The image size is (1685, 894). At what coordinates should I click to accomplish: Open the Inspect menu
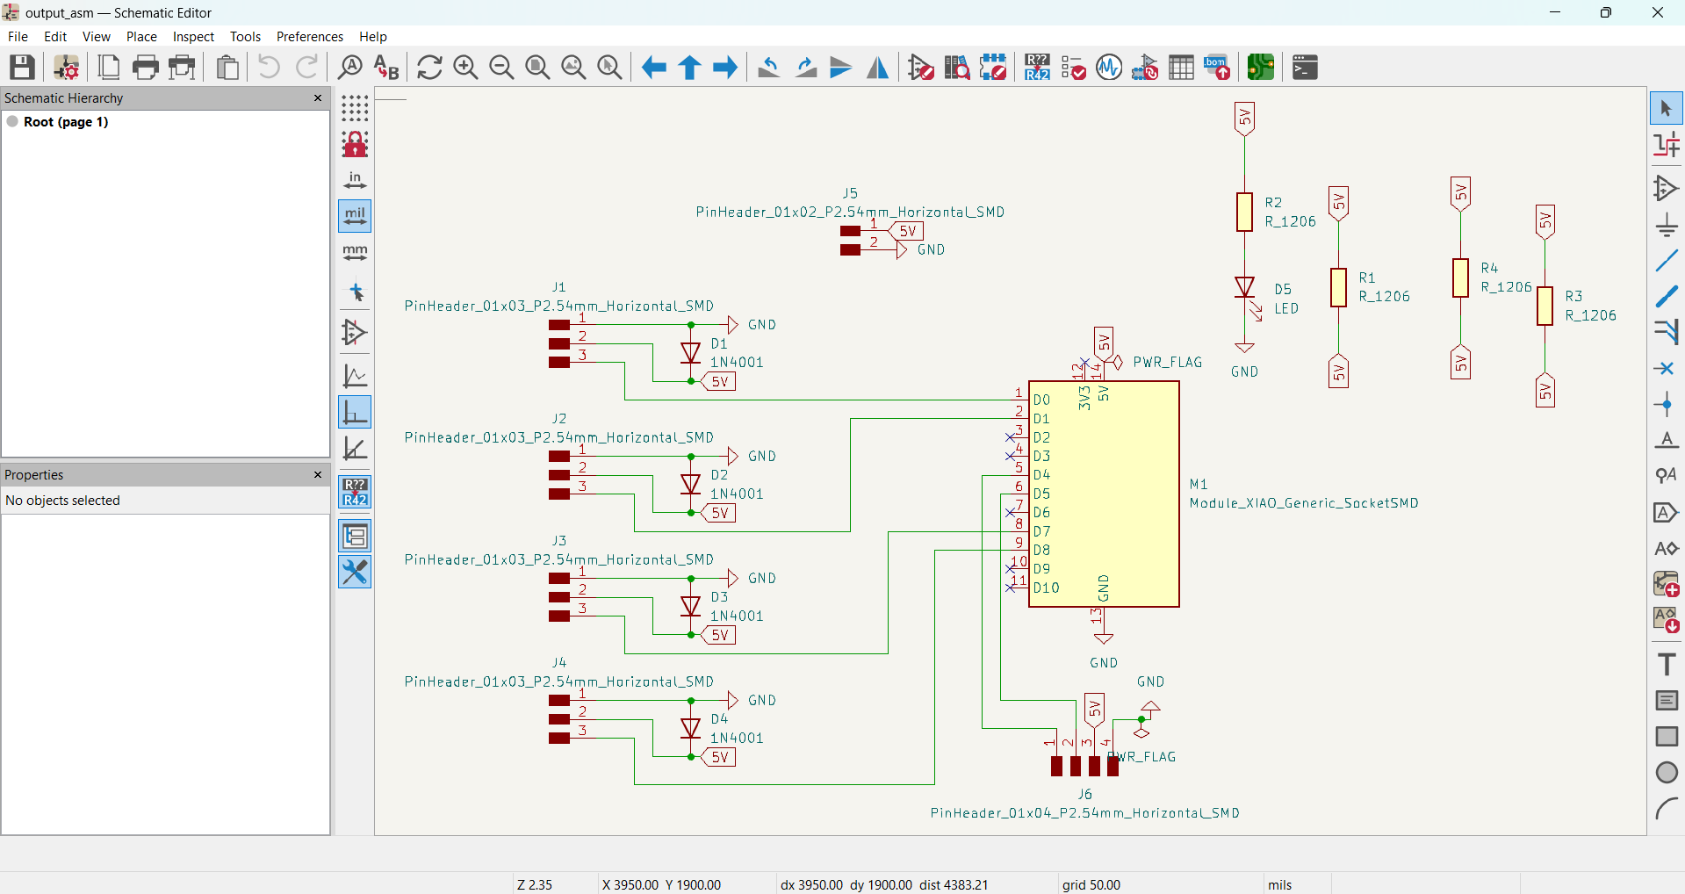193,36
